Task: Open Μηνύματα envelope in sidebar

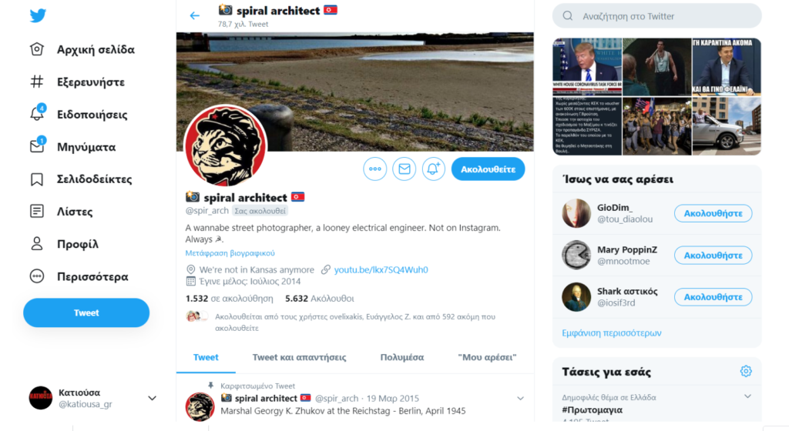Action: pyautogui.click(x=37, y=146)
